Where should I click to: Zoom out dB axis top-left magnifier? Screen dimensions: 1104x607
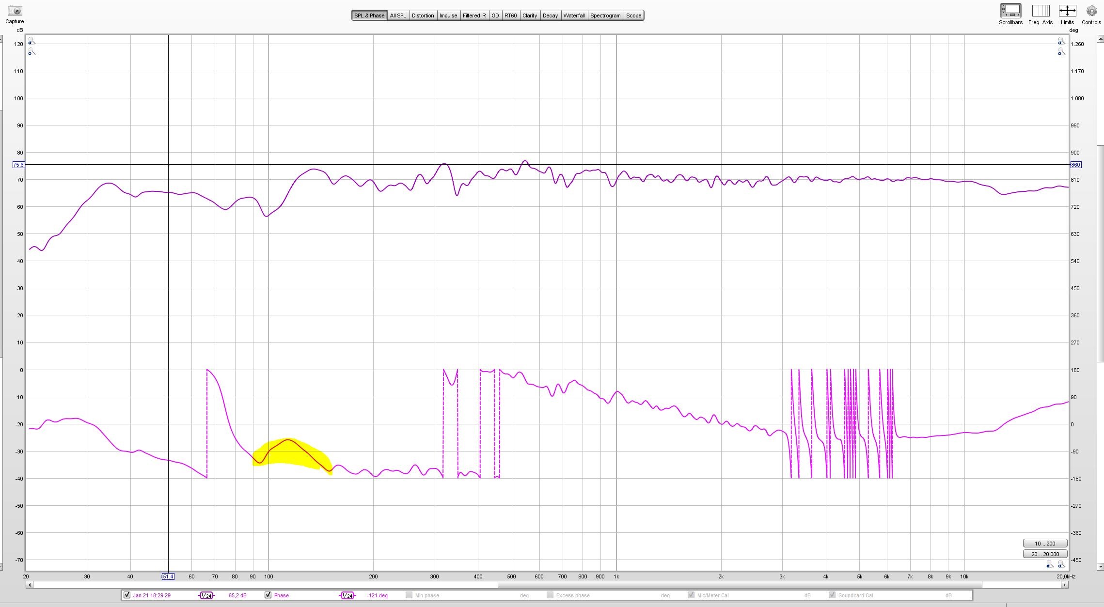pos(31,52)
